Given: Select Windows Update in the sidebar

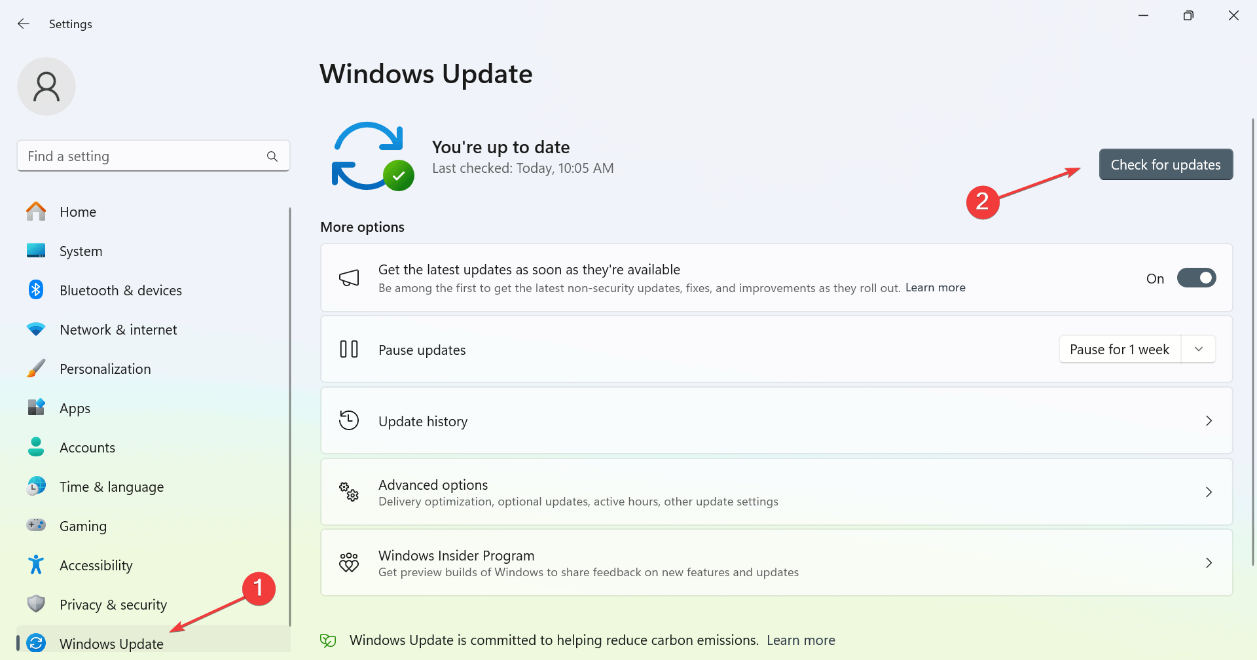Looking at the screenshot, I should [x=110, y=643].
